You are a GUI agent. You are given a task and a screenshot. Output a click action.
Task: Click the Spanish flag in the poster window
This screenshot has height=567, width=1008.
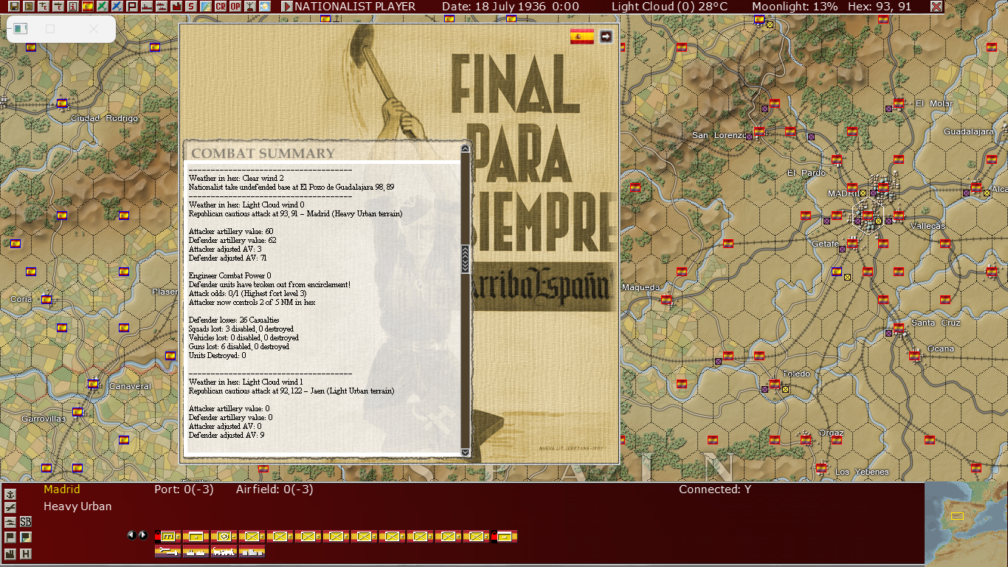pos(582,36)
